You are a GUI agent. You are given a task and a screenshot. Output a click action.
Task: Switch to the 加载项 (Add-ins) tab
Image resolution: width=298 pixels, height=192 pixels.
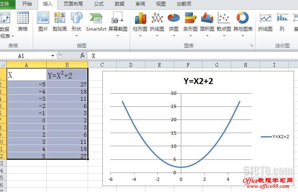point(184,4)
